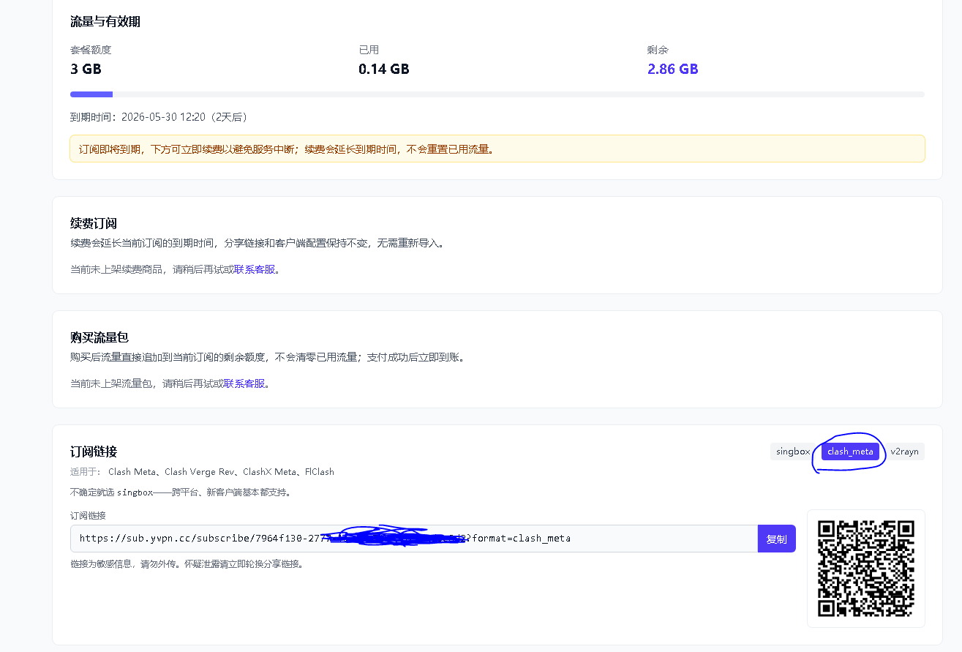Image resolution: width=962 pixels, height=652 pixels.
Task: Open 联系客服 link under 续费订阅
Action: point(255,269)
